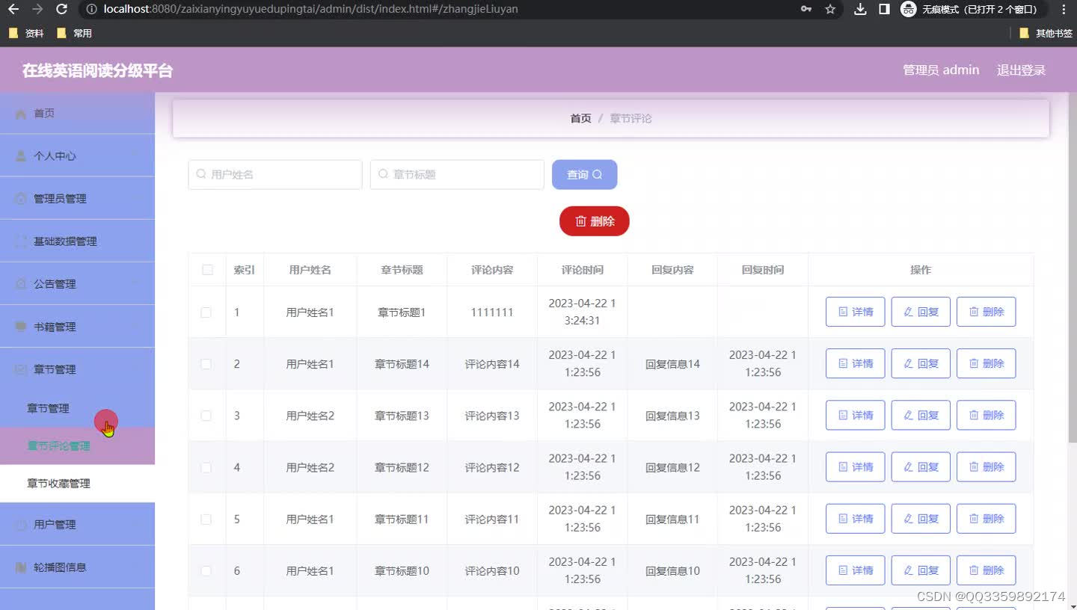This screenshot has width=1077, height=610.
Task: Toggle the browser side panel icon
Action: coord(884,9)
